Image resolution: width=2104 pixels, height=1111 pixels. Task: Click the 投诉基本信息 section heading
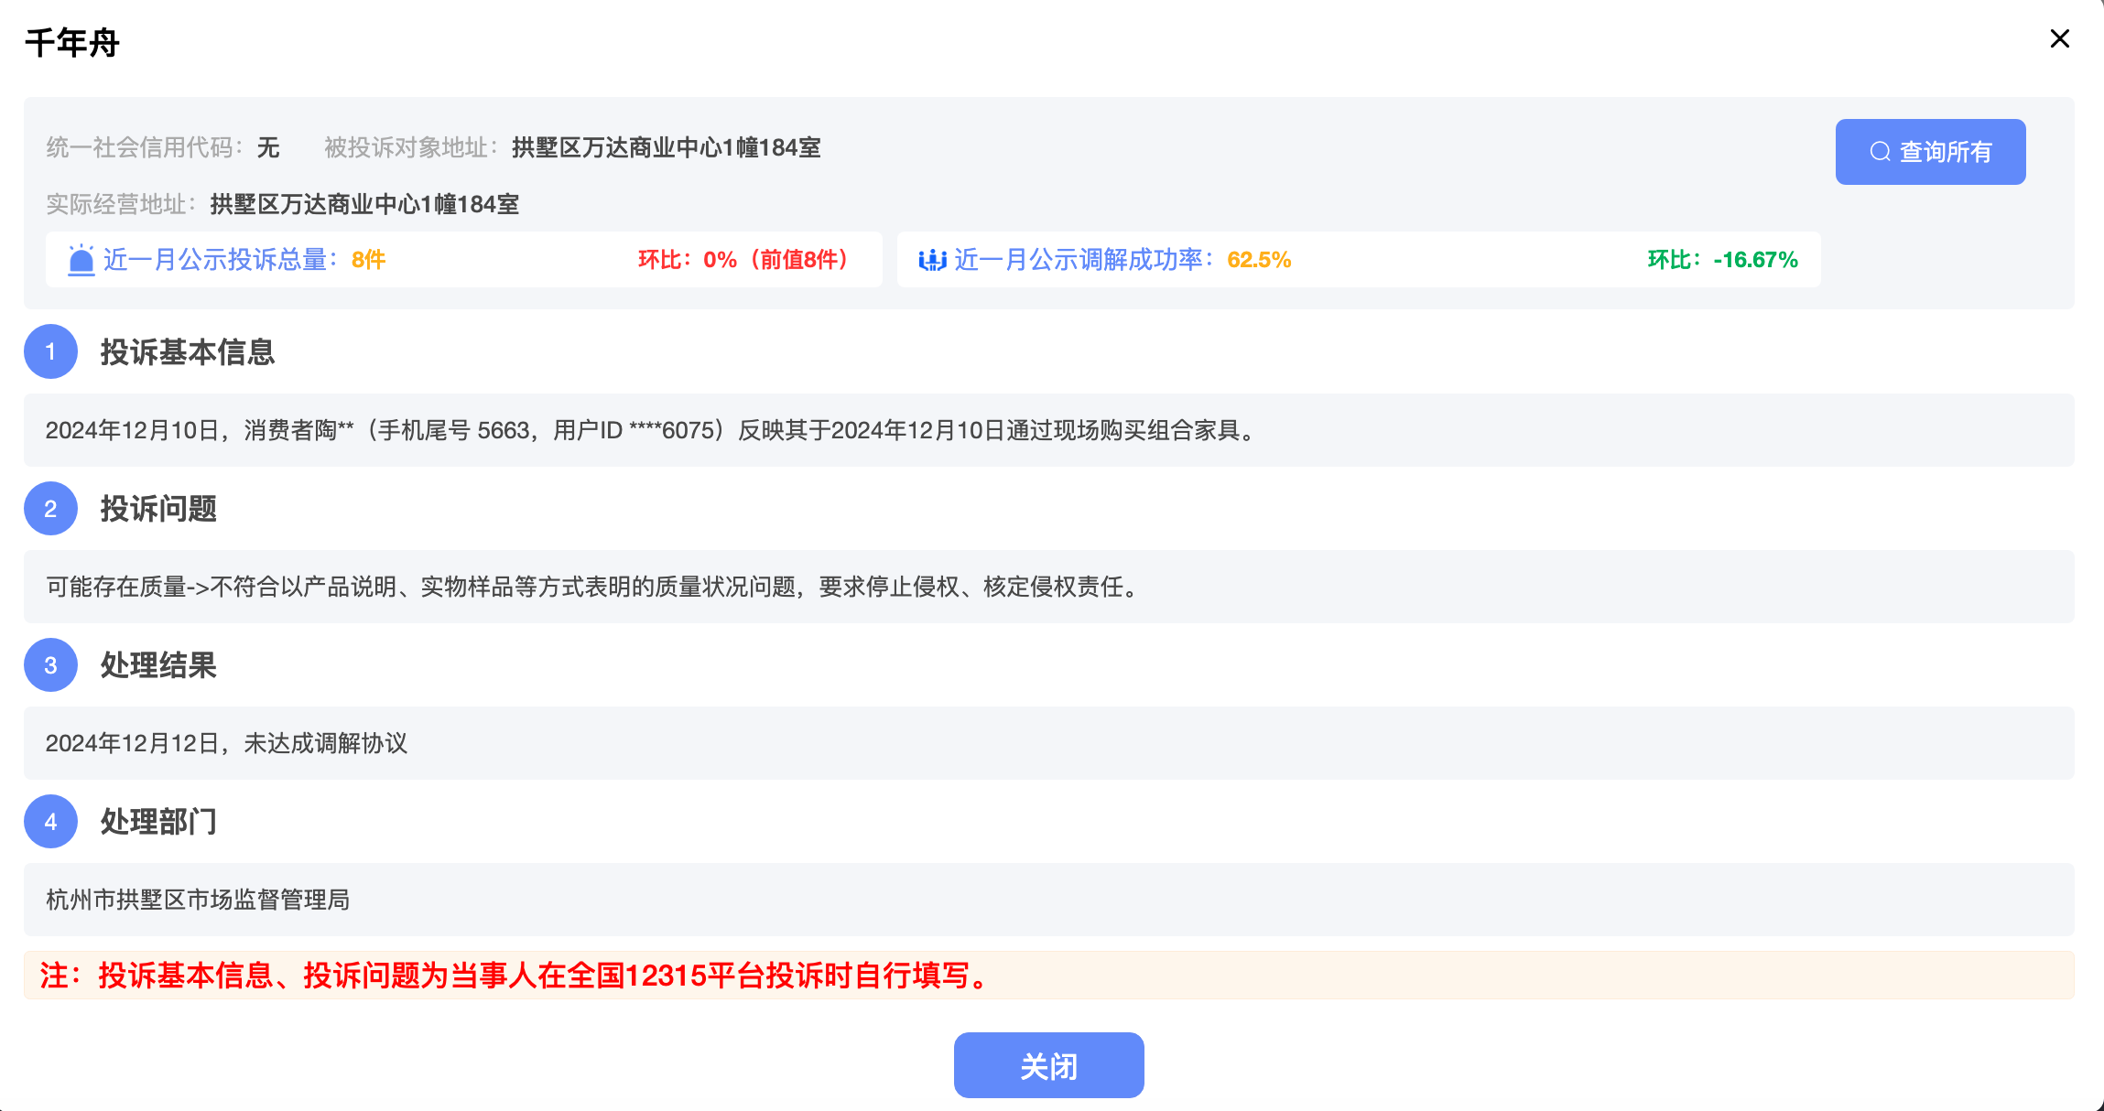tap(188, 352)
